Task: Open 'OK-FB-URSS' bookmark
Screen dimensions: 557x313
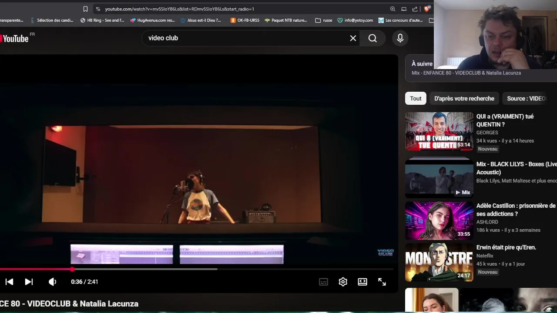Action: (x=245, y=20)
